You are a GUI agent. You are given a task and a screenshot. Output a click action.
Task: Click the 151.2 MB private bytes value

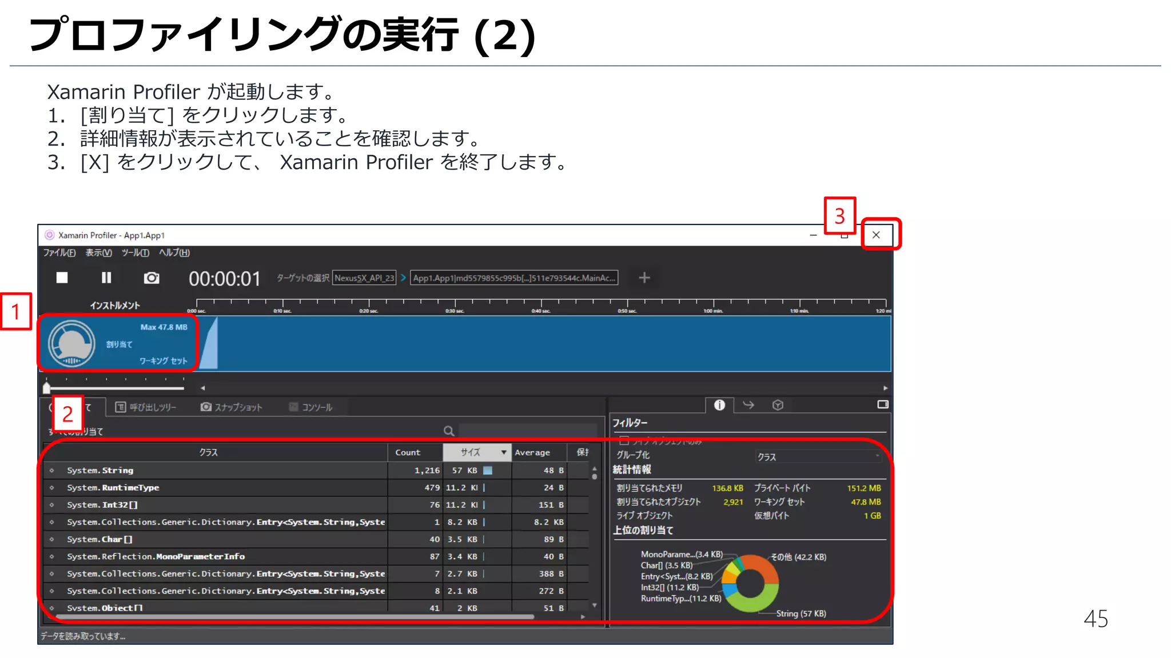coord(864,488)
